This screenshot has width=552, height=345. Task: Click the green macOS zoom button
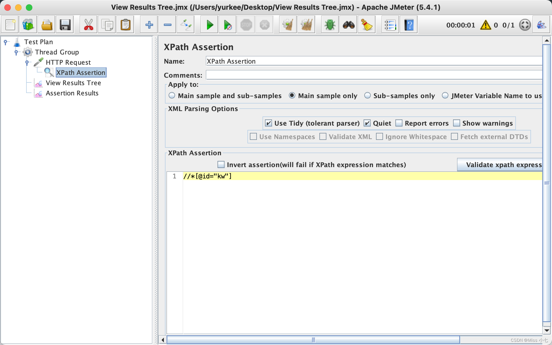(29, 7)
